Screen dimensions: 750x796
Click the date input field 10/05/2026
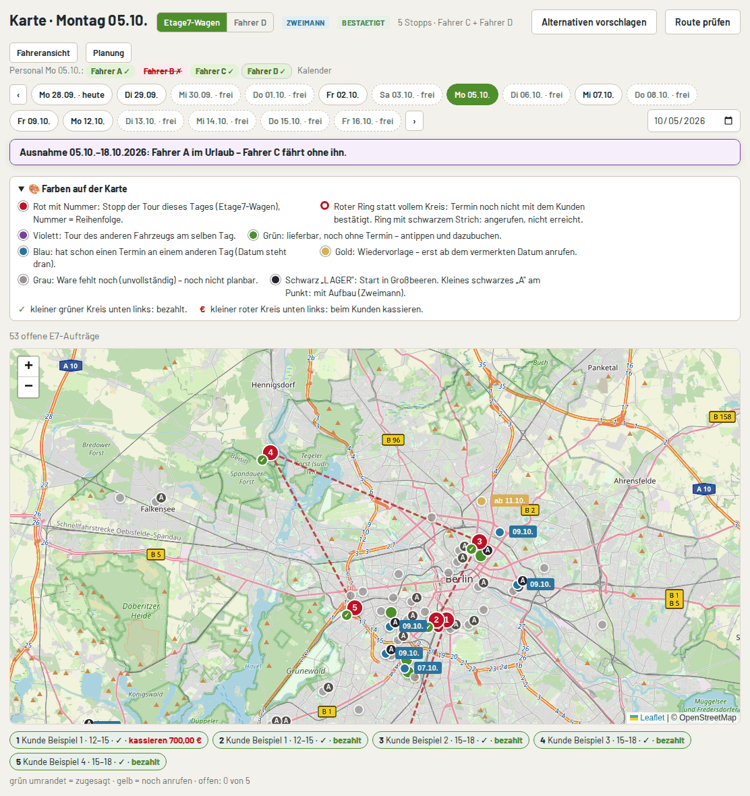click(x=693, y=121)
